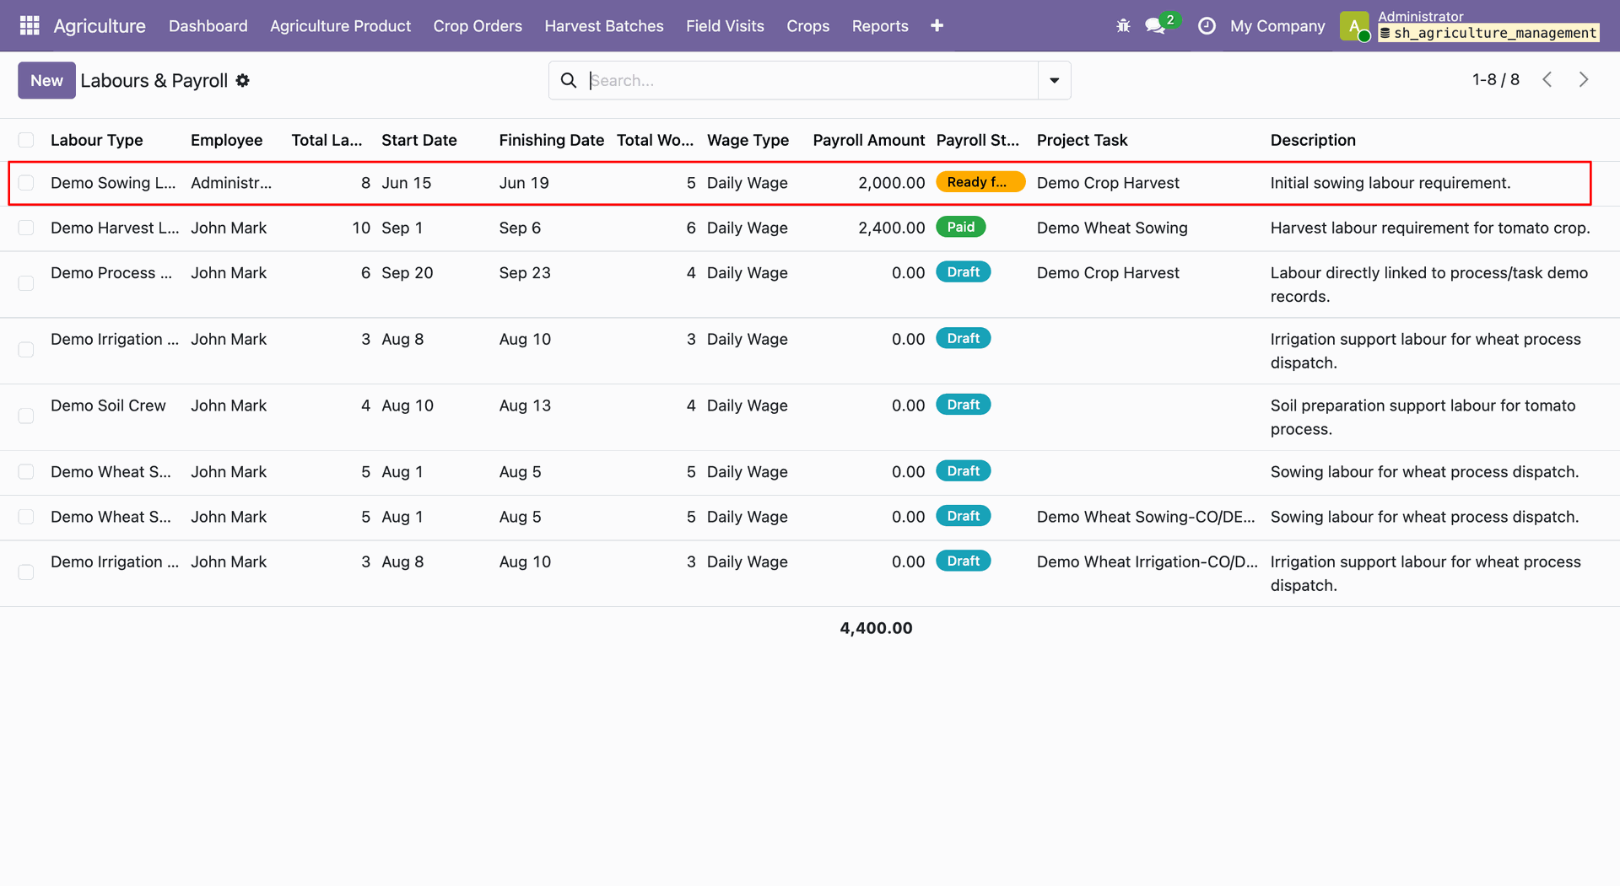
Task: Open the conversations chat icon
Action: (1155, 26)
